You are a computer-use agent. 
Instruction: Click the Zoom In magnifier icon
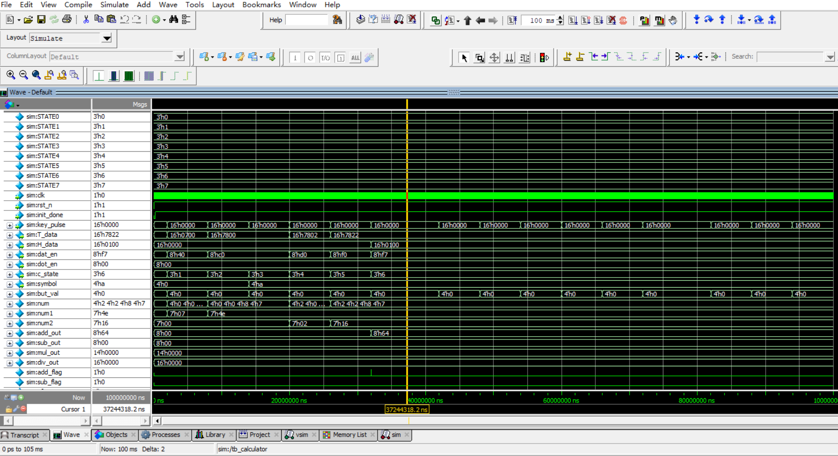click(x=11, y=75)
